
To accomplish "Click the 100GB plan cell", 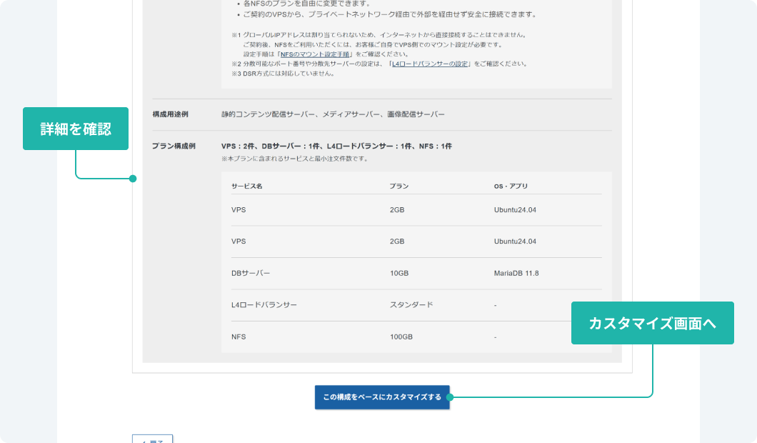I will 401,337.
